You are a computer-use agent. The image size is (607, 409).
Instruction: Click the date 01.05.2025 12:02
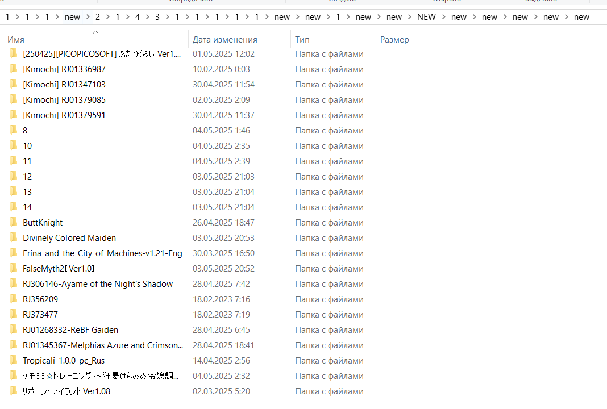[224, 54]
